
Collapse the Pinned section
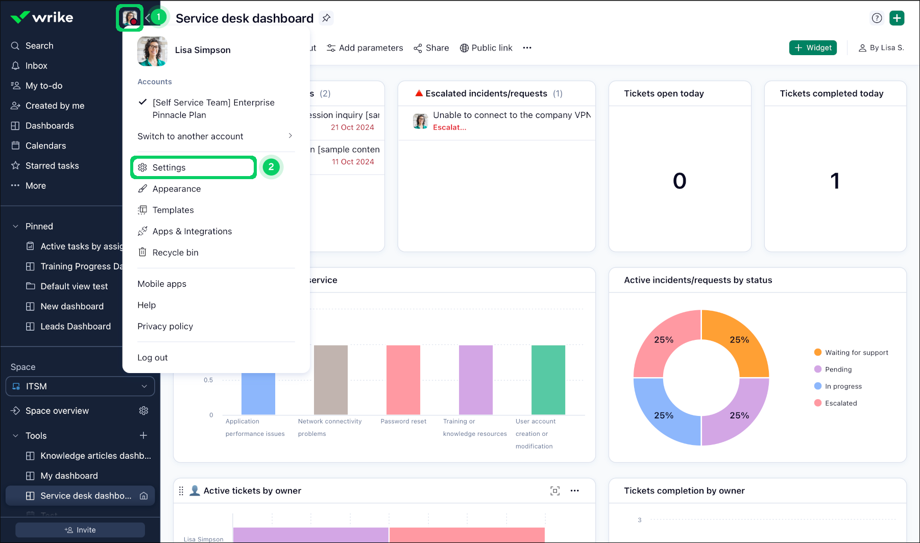click(15, 226)
